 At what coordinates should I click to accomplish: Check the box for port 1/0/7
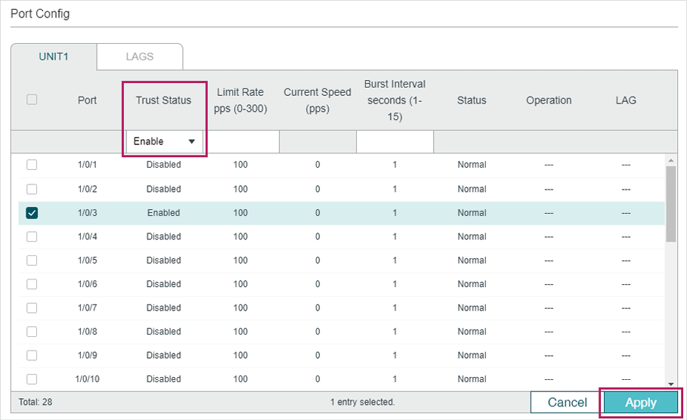32,308
